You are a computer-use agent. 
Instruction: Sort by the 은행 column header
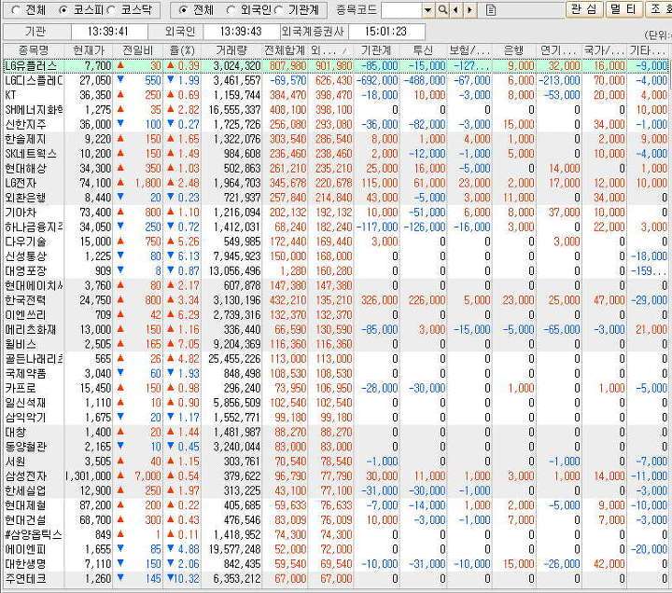coord(514,50)
